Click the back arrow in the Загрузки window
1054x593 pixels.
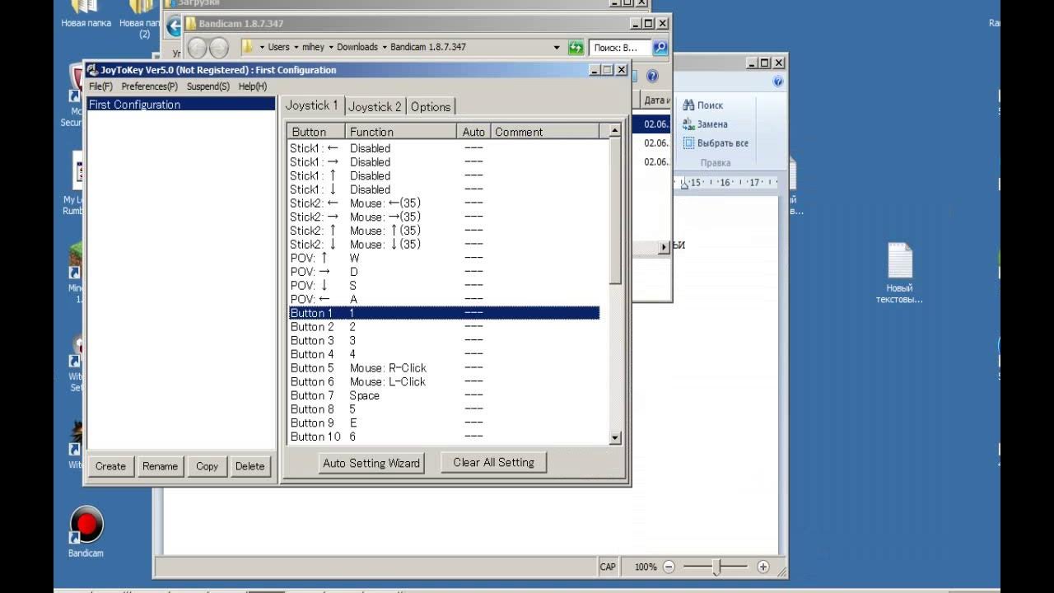tap(174, 26)
